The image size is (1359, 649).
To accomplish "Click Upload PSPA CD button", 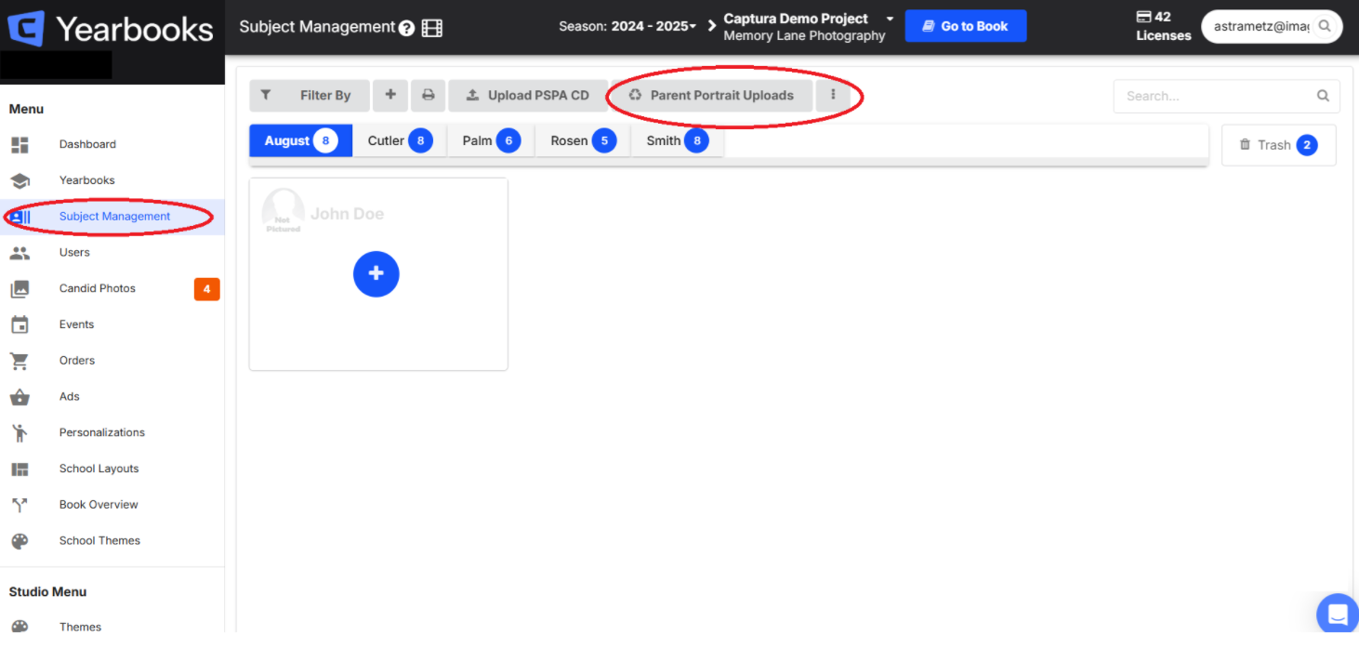I will (528, 95).
